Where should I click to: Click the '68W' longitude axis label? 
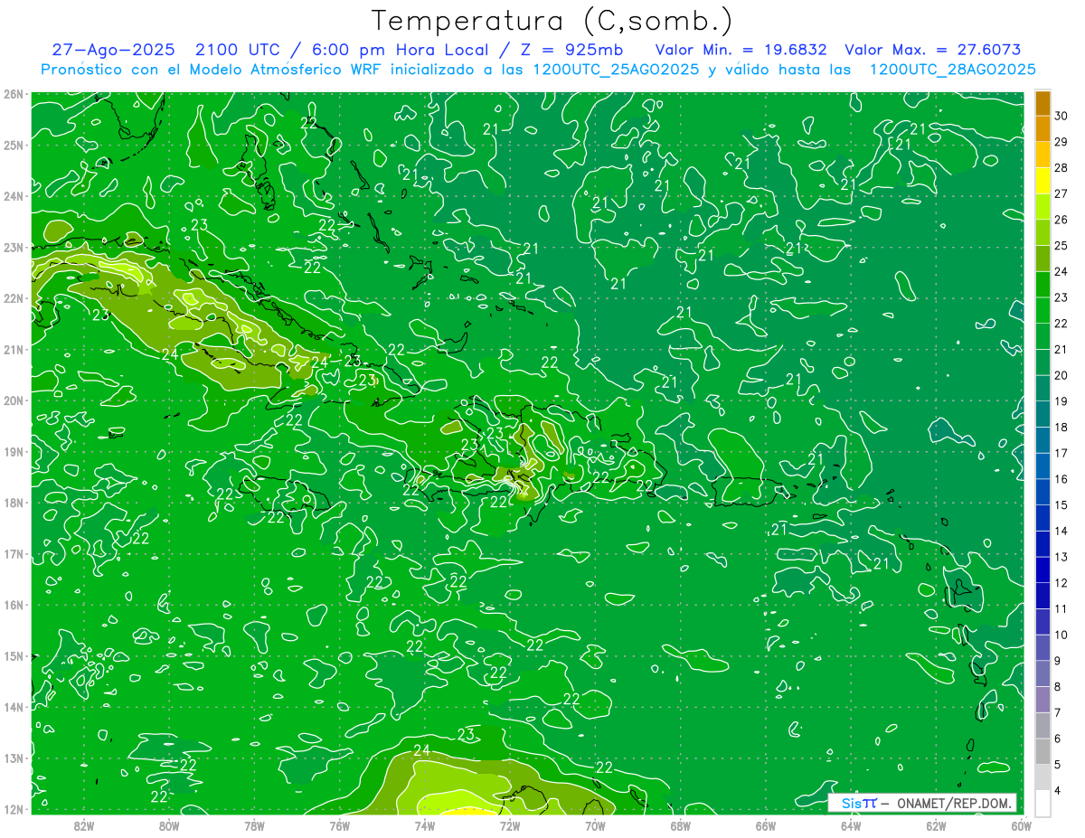pyautogui.click(x=680, y=825)
